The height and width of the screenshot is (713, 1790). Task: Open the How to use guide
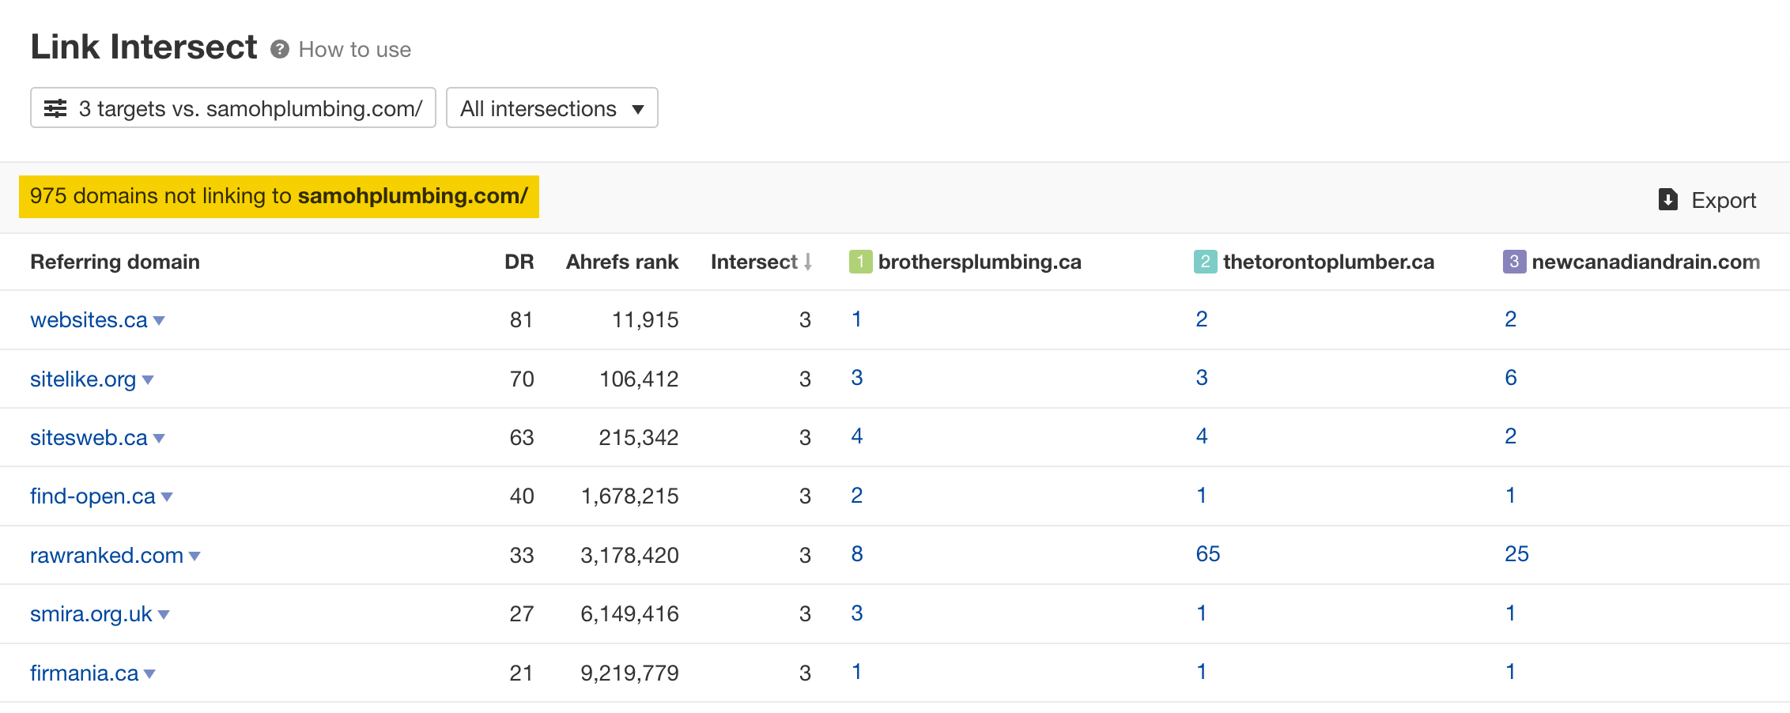point(354,50)
